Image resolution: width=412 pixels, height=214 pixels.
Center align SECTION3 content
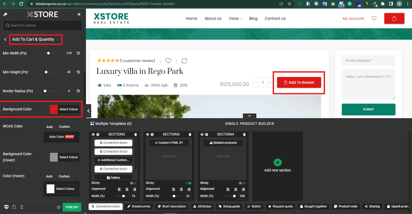coord(181,189)
